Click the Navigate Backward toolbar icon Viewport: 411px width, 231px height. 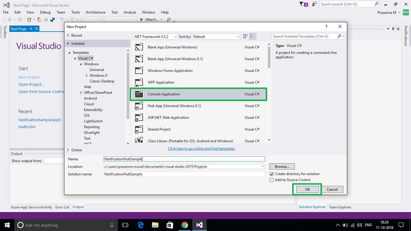(x=10, y=19)
